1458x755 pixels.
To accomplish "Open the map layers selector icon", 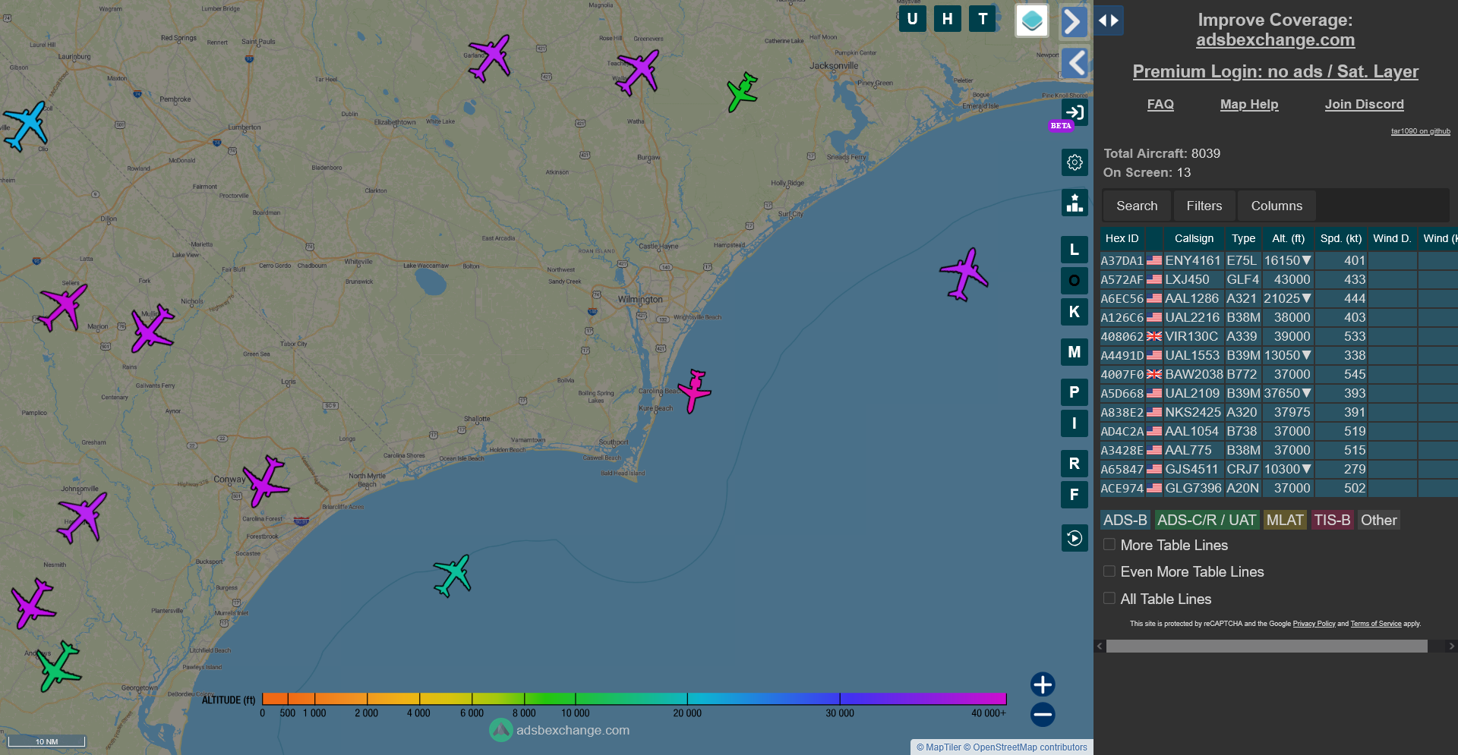I will (x=1032, y=20).
